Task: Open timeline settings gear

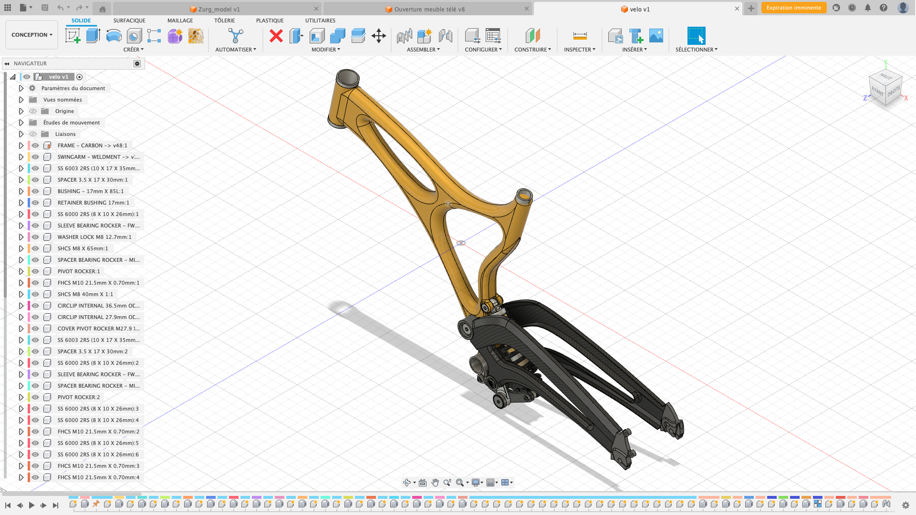Action: coord(906,505)
